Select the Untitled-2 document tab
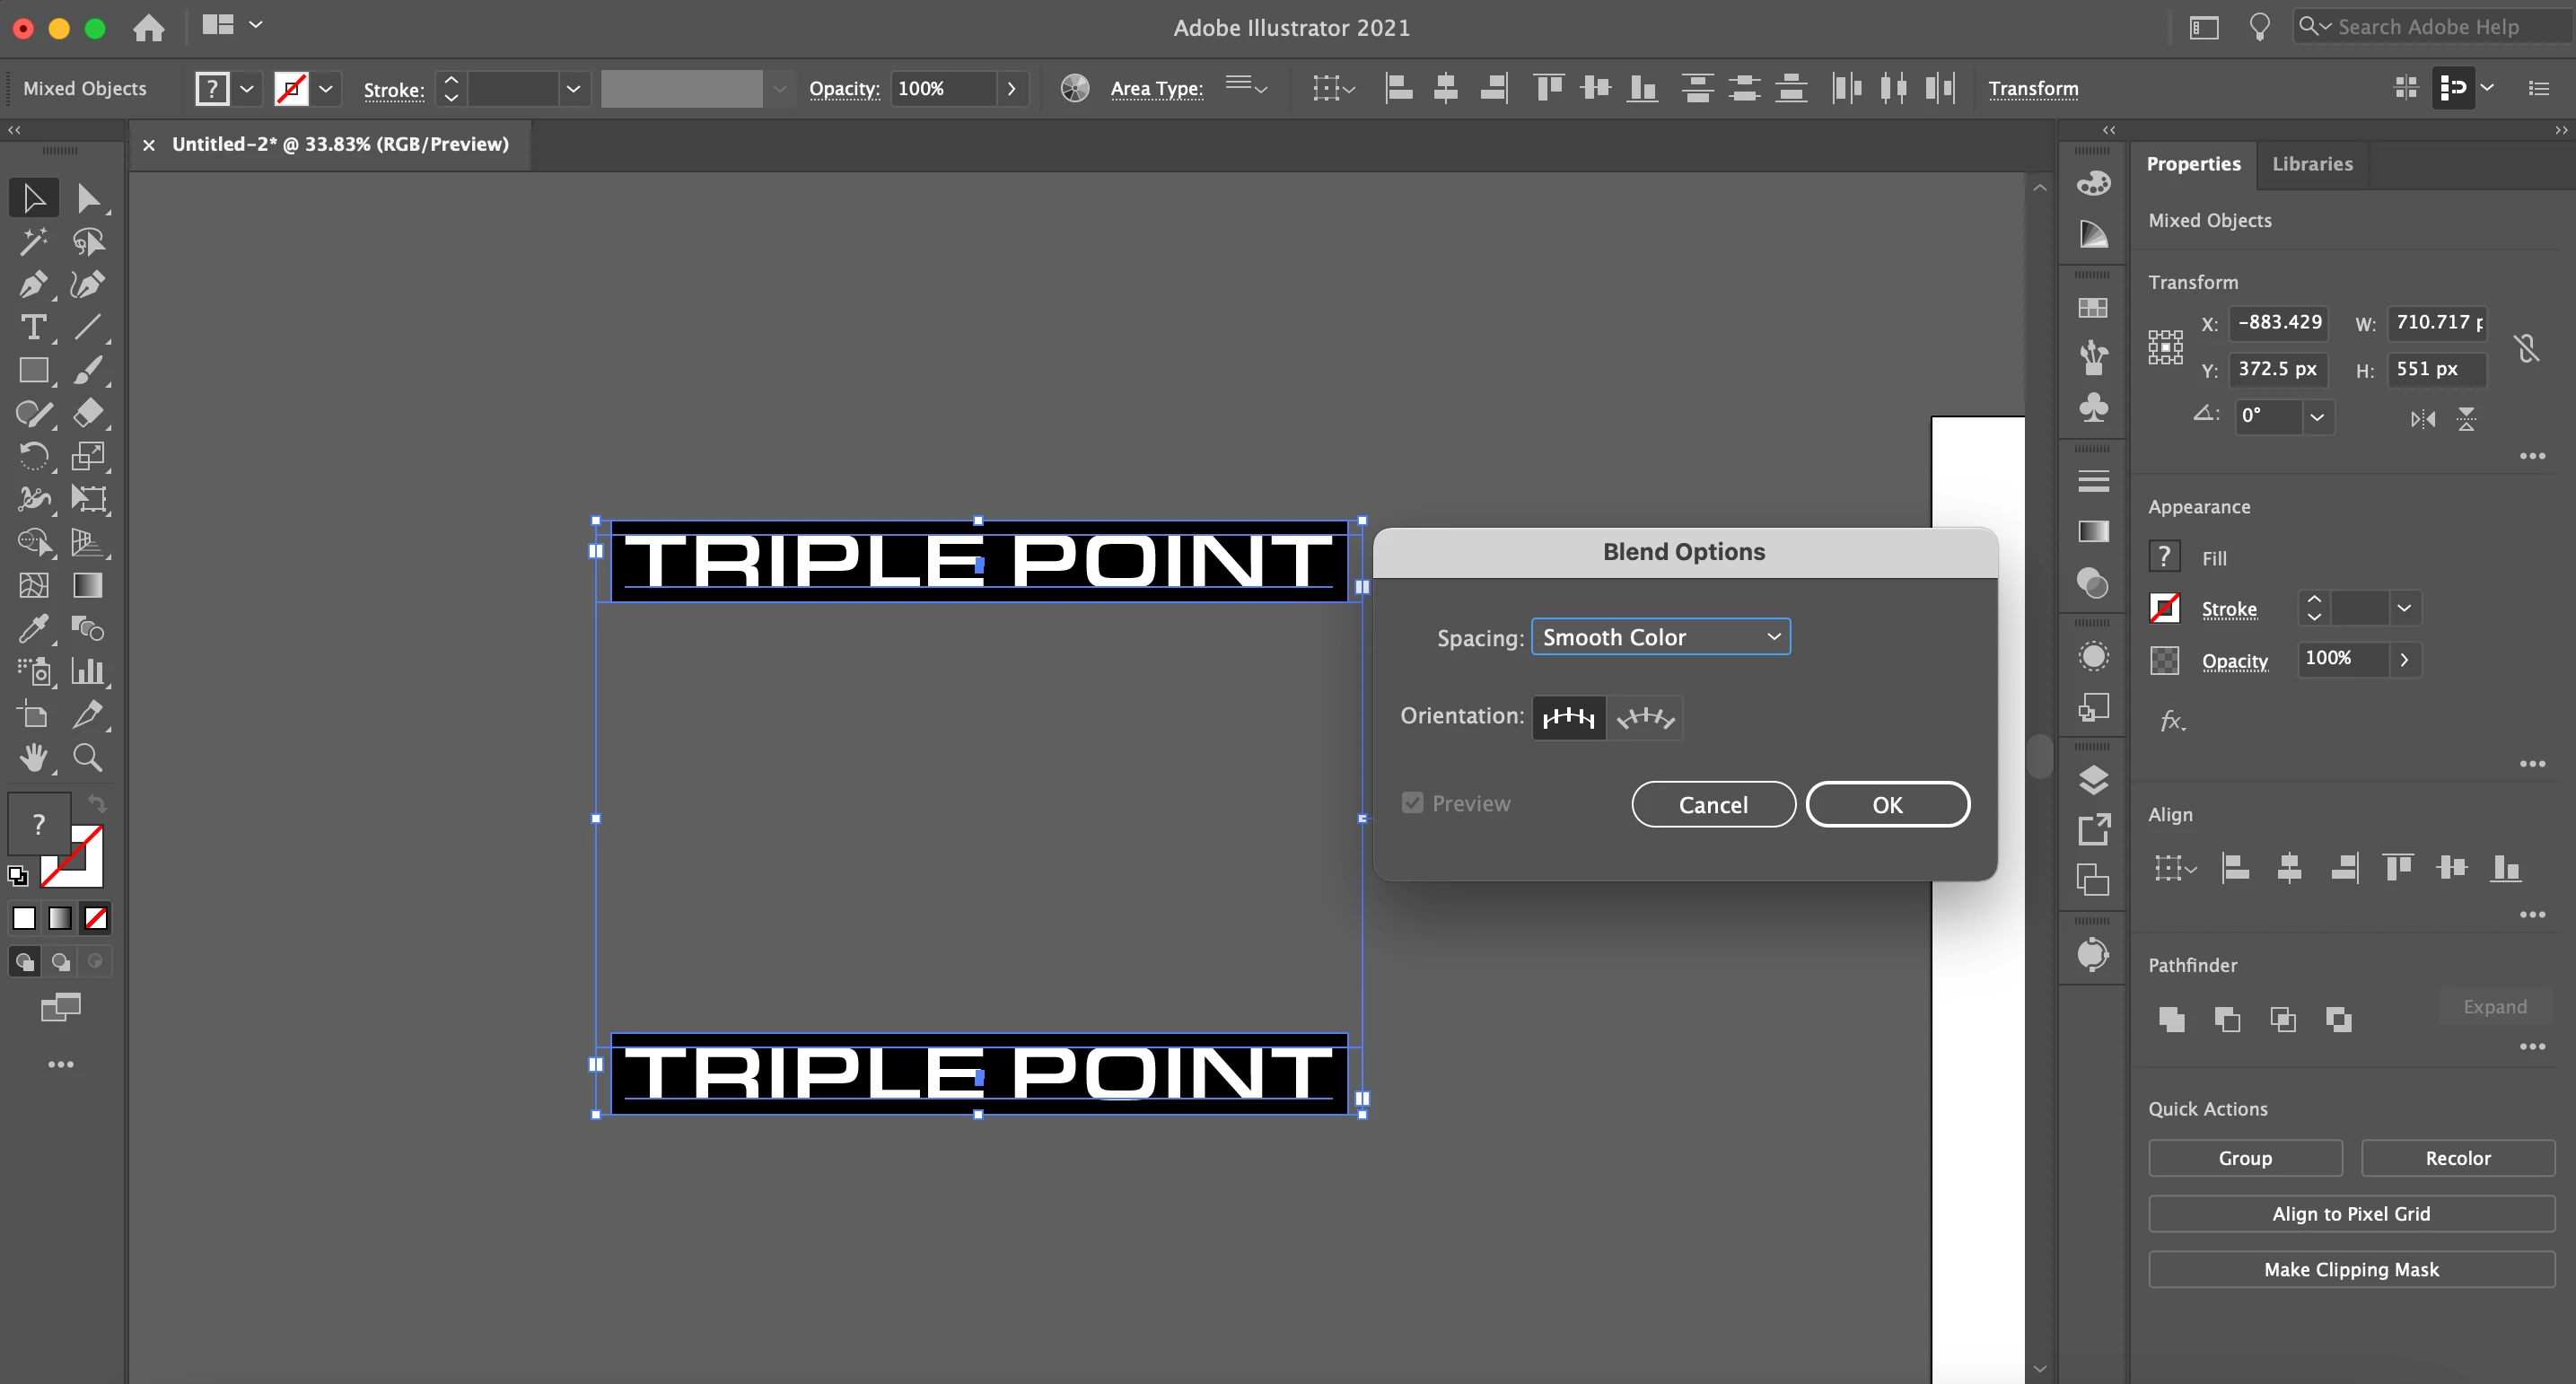 (340, 144)
